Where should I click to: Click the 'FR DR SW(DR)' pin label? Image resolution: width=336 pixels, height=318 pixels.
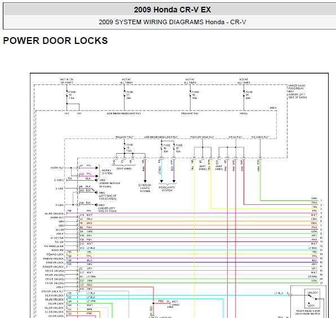pos(55,283)
